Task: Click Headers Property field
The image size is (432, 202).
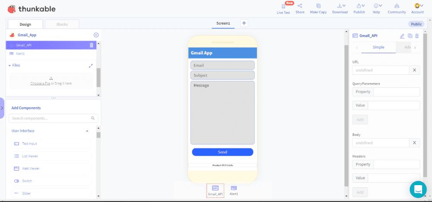Action: click(x=397, y=164)
